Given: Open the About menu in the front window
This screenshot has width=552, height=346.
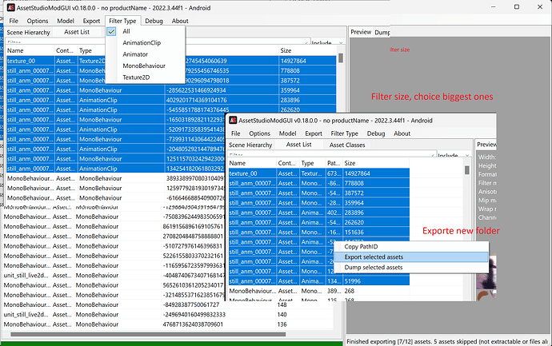Looking at the screenshot, I should (x=402, y=133).
